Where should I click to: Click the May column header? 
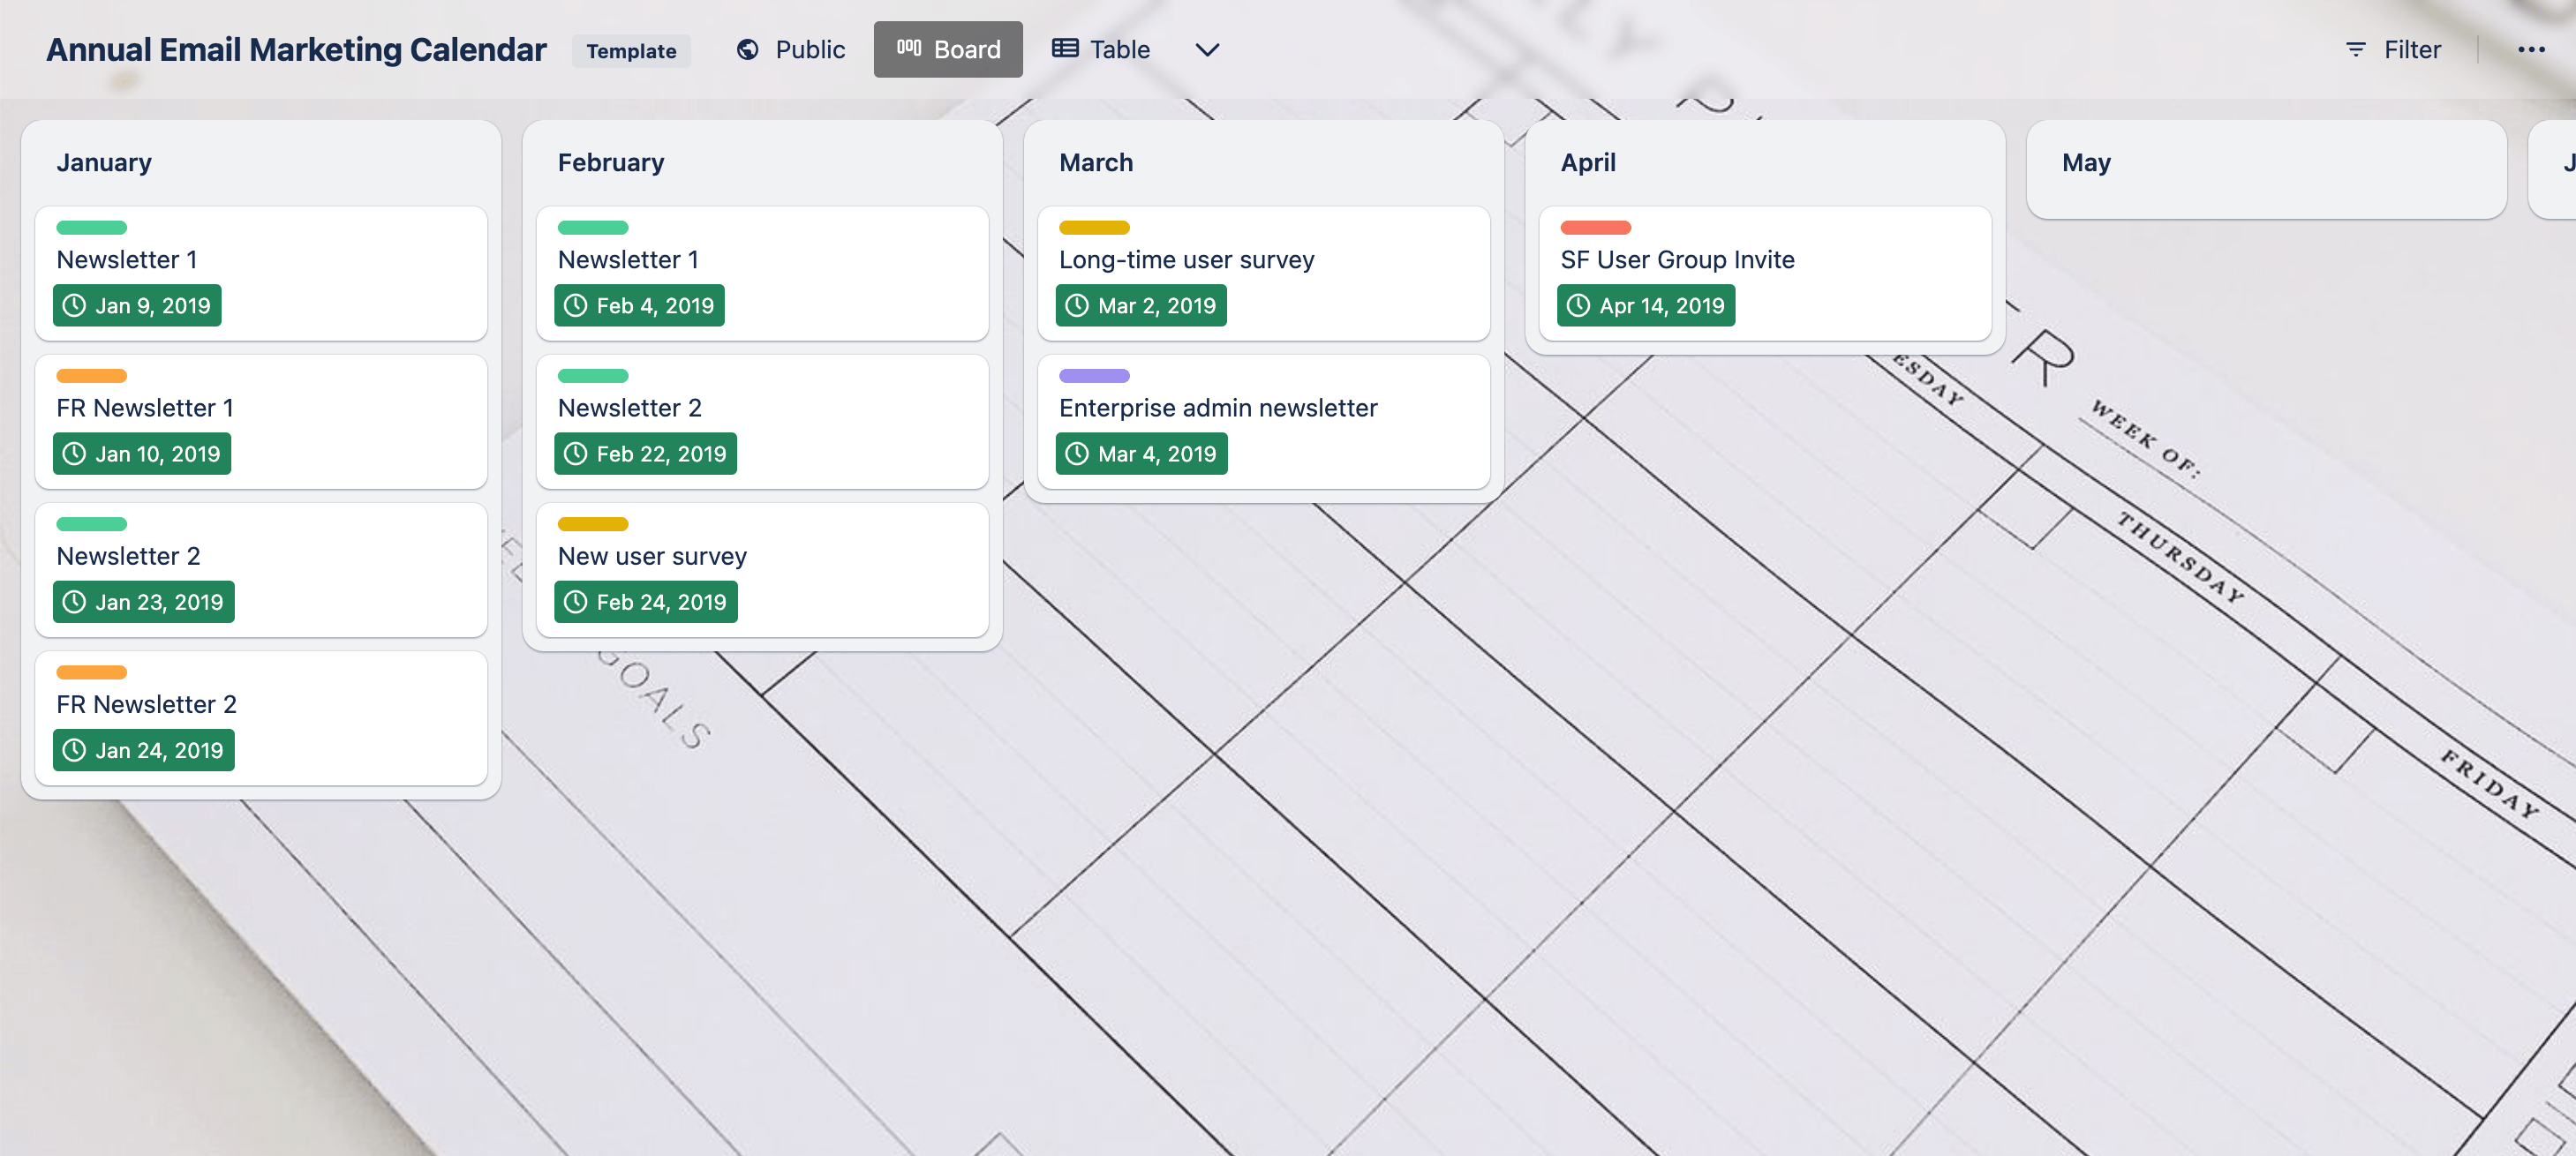click(2086, 162)
